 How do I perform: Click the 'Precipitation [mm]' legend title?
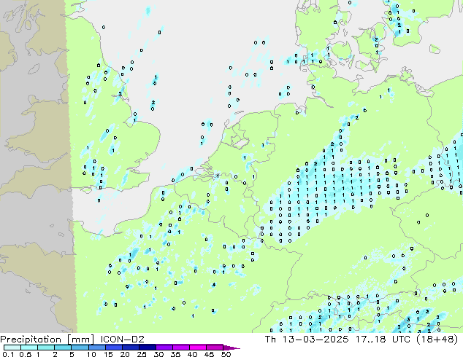tap(47, 340)
